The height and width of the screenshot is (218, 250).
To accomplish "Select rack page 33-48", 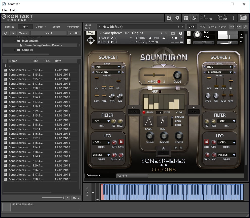I will pyautogui.click(x=212, y=27).
